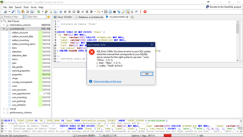
Task: Open the Edit menu
Action: pos(11,7)
